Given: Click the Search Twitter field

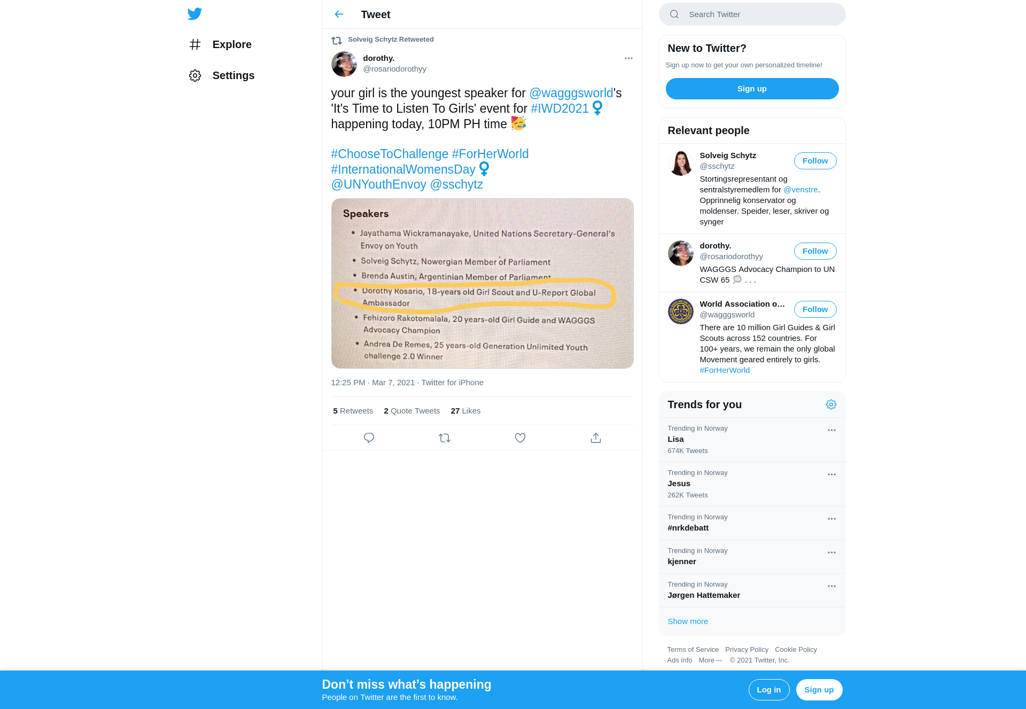Looking at the screenshot, I should pos(752,14).
